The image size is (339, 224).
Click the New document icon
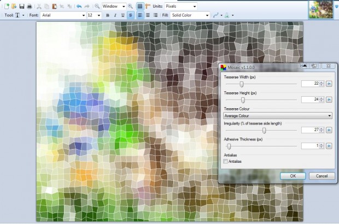[x=7, y=6]
